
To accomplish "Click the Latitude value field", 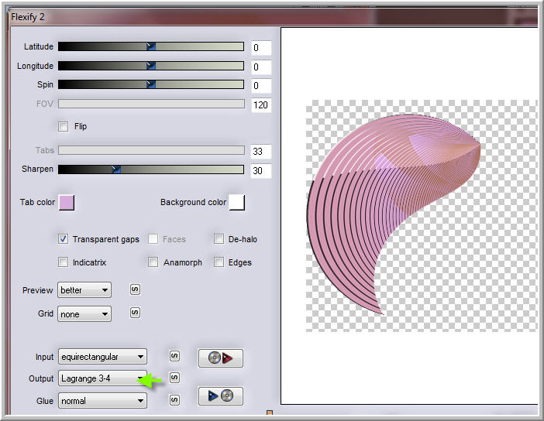I will [x=261, y=48].
